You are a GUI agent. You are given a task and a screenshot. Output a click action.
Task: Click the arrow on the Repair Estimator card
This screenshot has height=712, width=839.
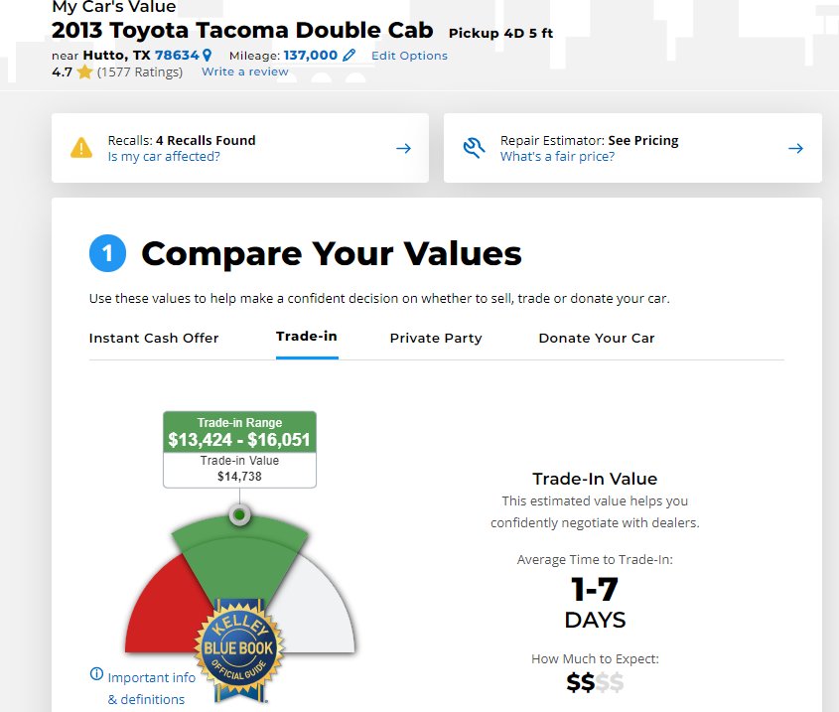(795, 148)
